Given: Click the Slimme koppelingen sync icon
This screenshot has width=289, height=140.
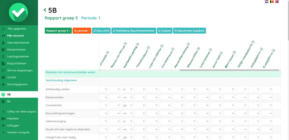Looking at the screenshot, I should pyautogui.click(x=3, y=70).
